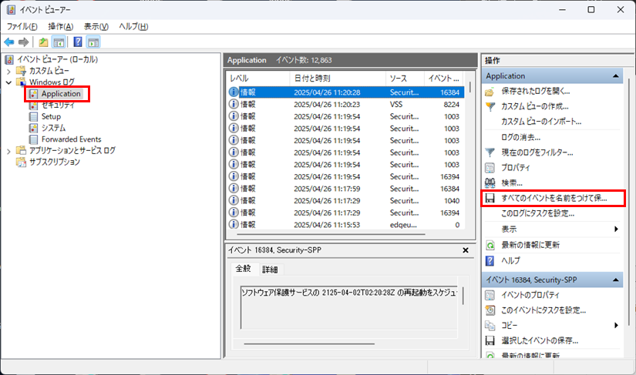
Task: Expand the 表示 submenu arrow in actions
Action: [616, 229]
